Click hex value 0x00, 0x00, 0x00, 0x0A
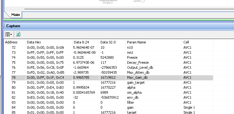 coord(45,47)
